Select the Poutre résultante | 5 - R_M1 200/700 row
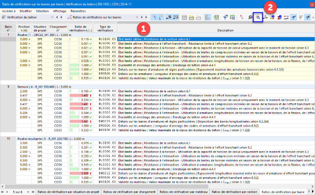This screenshot has width=315, height=195. [165, 139]
